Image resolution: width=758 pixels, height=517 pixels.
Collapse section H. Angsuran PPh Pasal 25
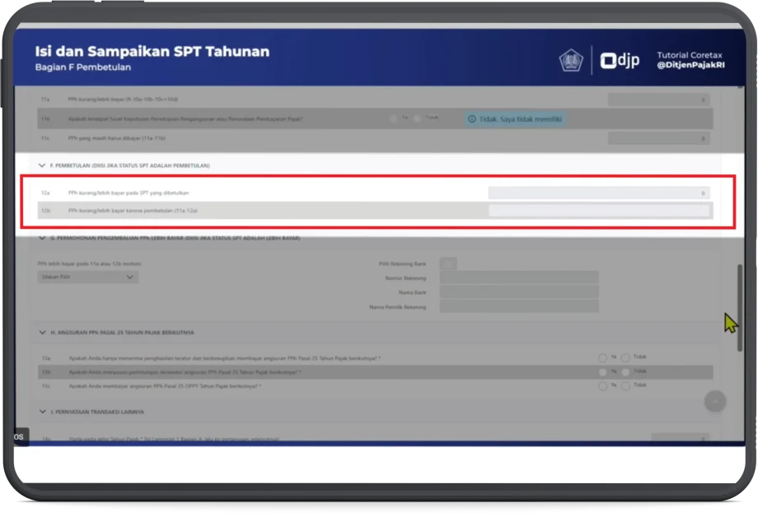pyautogui.click(x=42, y=333)
